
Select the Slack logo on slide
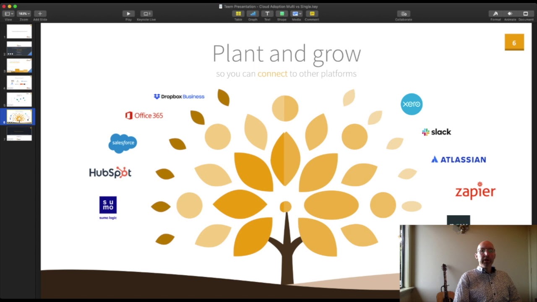436,132
